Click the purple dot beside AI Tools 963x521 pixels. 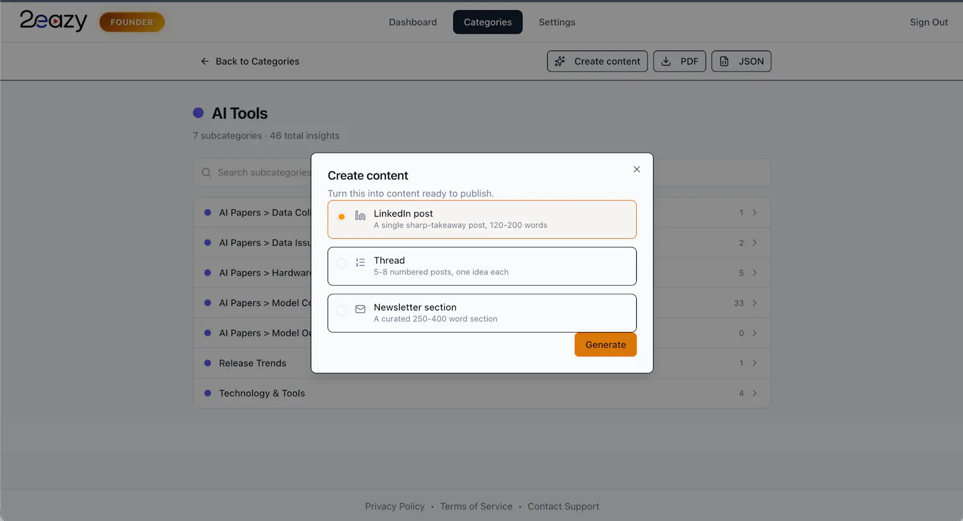(198, 113)
